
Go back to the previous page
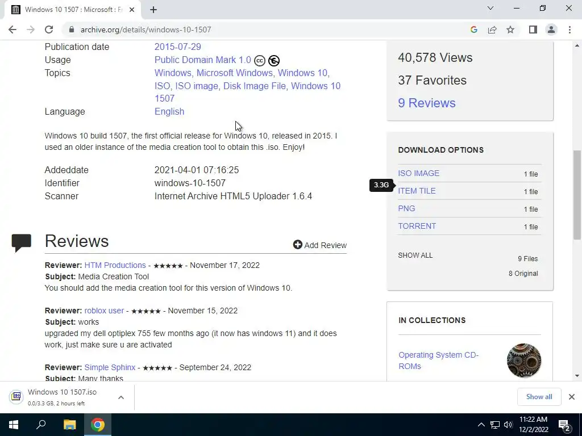tap(13, 30)
